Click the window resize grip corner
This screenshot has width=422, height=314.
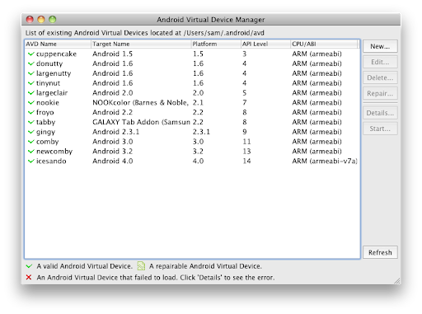(x=396, y=280)
